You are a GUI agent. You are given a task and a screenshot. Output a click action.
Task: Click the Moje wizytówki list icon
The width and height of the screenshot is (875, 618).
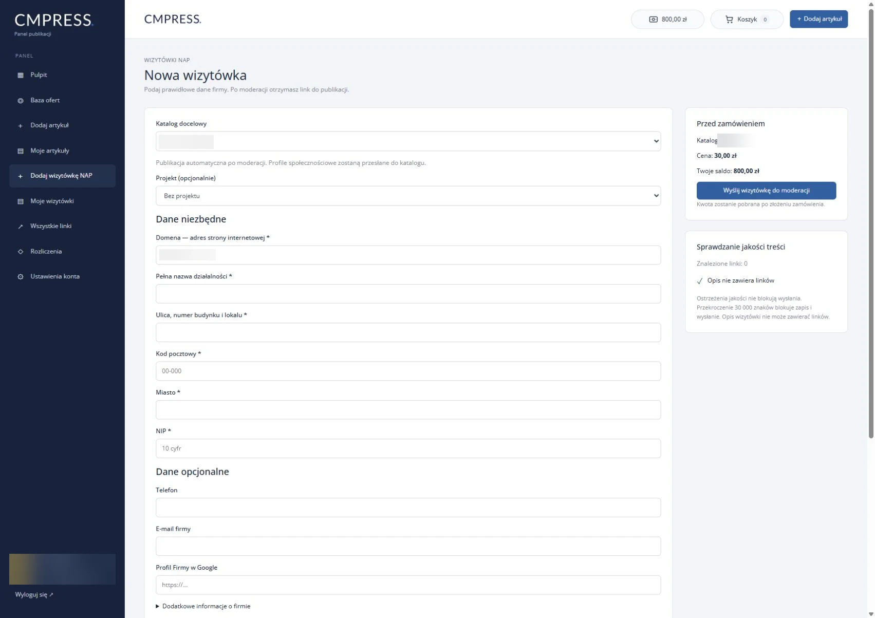tap(21, 201)
